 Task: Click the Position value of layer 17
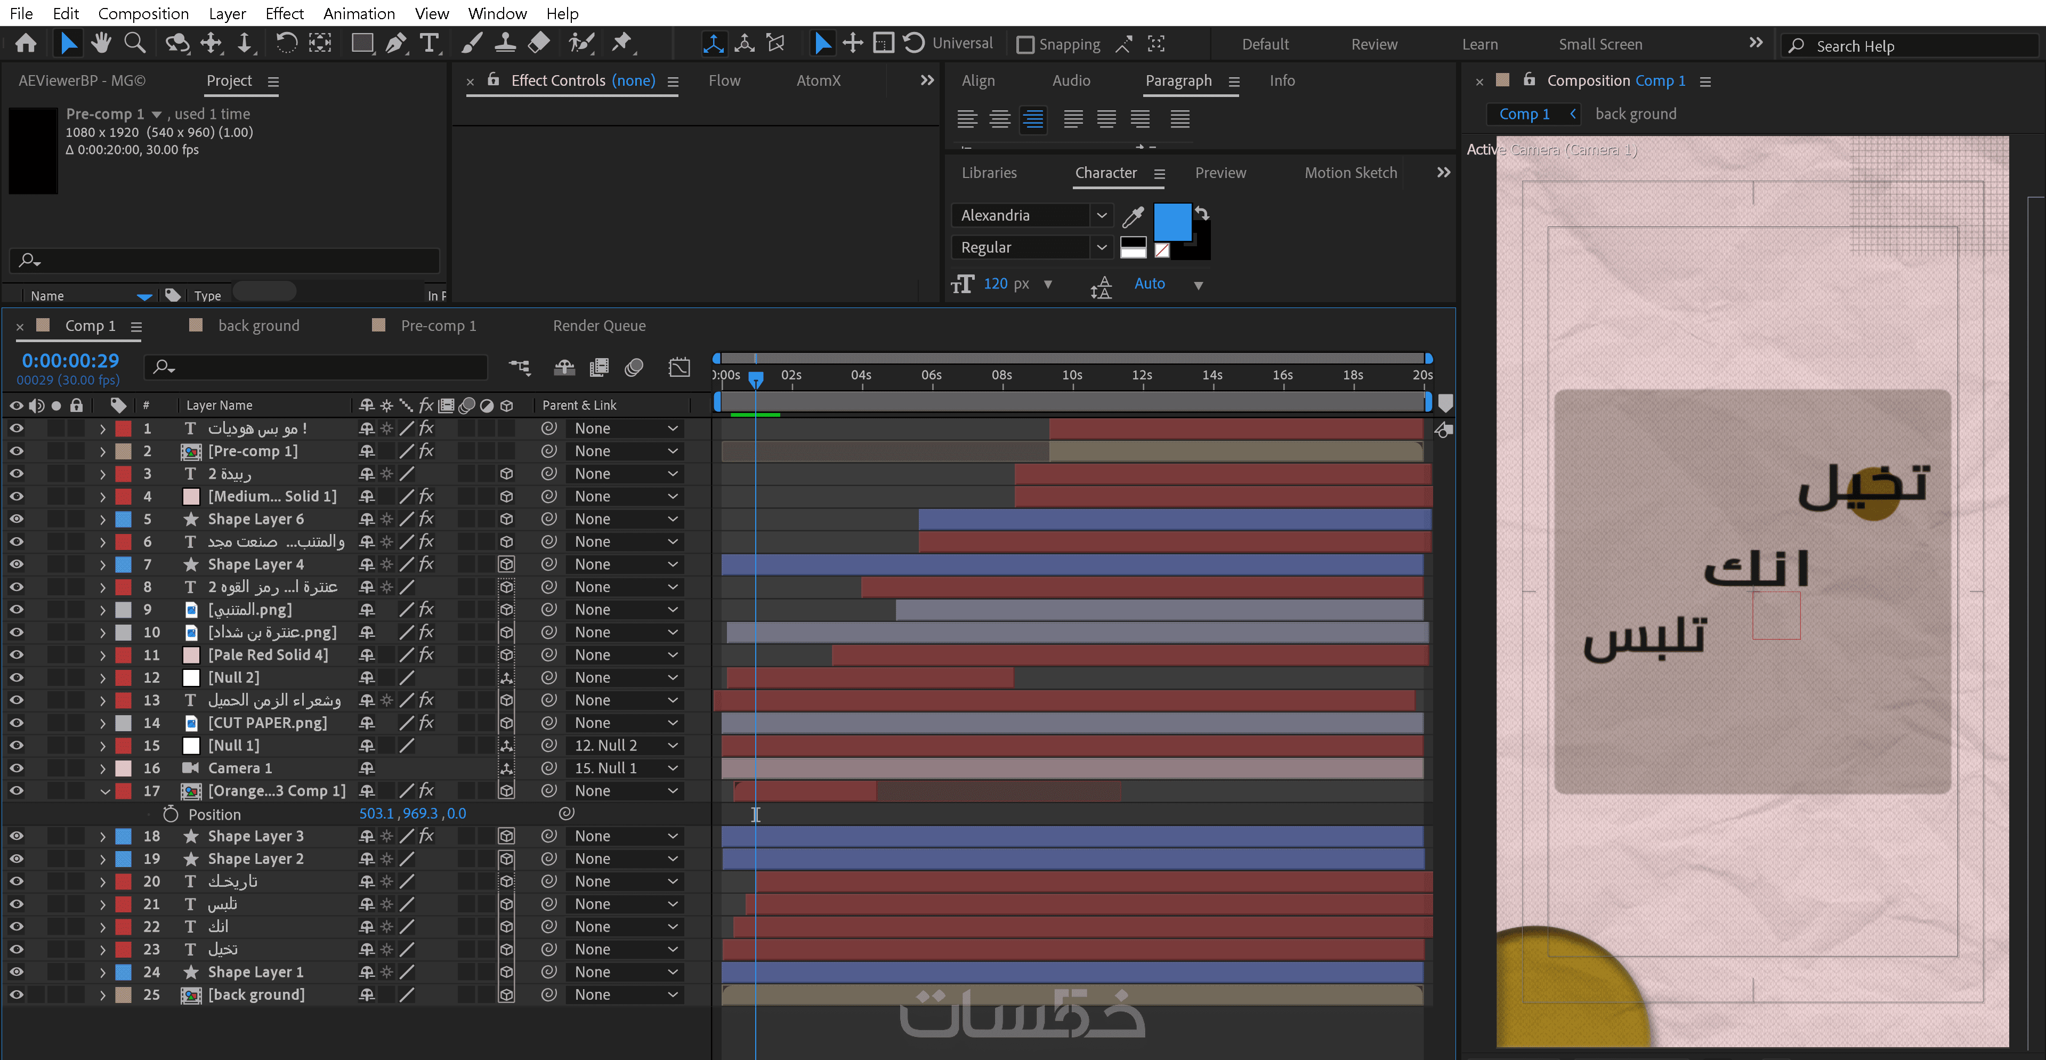(x=413, y=814)
